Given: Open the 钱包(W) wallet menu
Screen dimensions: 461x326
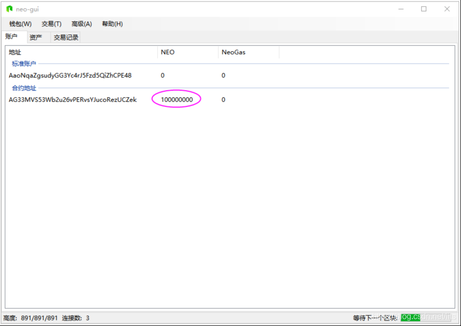Looking at the screenshot, I should click(x=20, y=24).
